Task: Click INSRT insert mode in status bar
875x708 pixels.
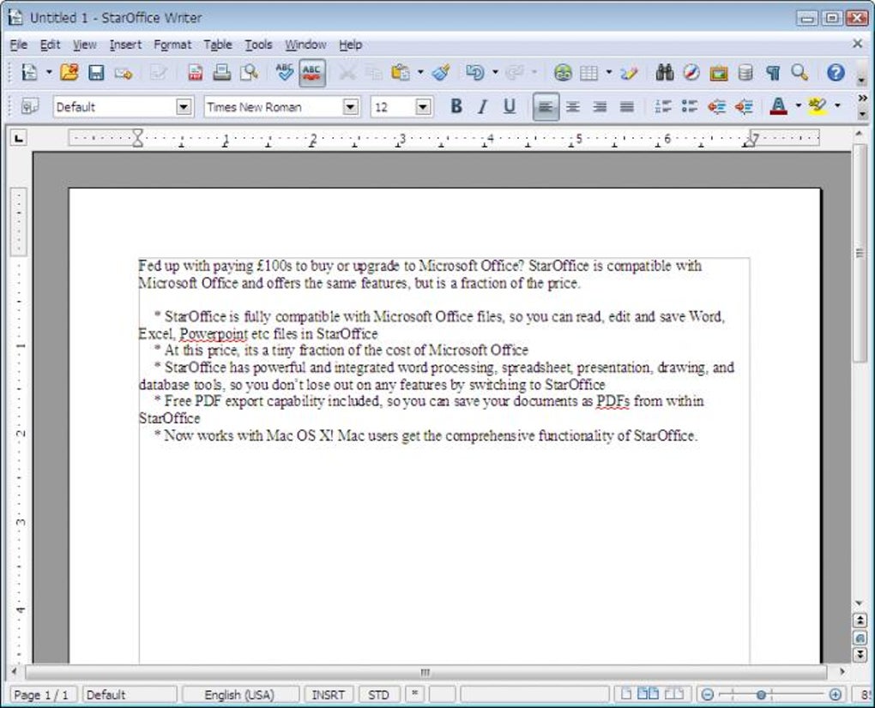Action: pyautogui.click(x=328, y=694)
